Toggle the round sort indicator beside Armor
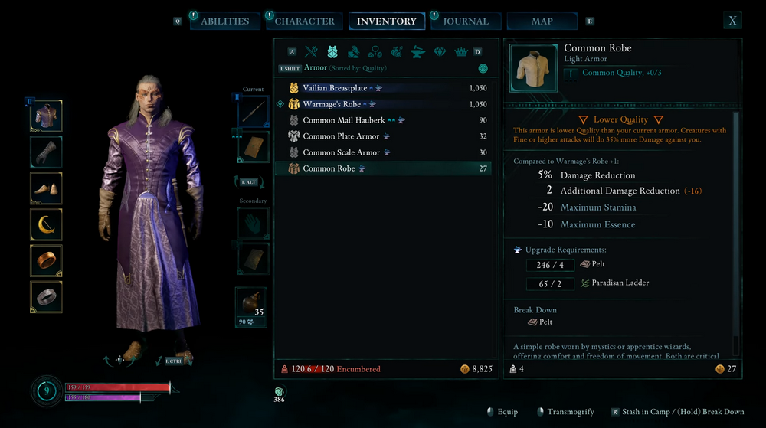Image resolution: width=766 pixels, height=428 pixels. (483, 69)
